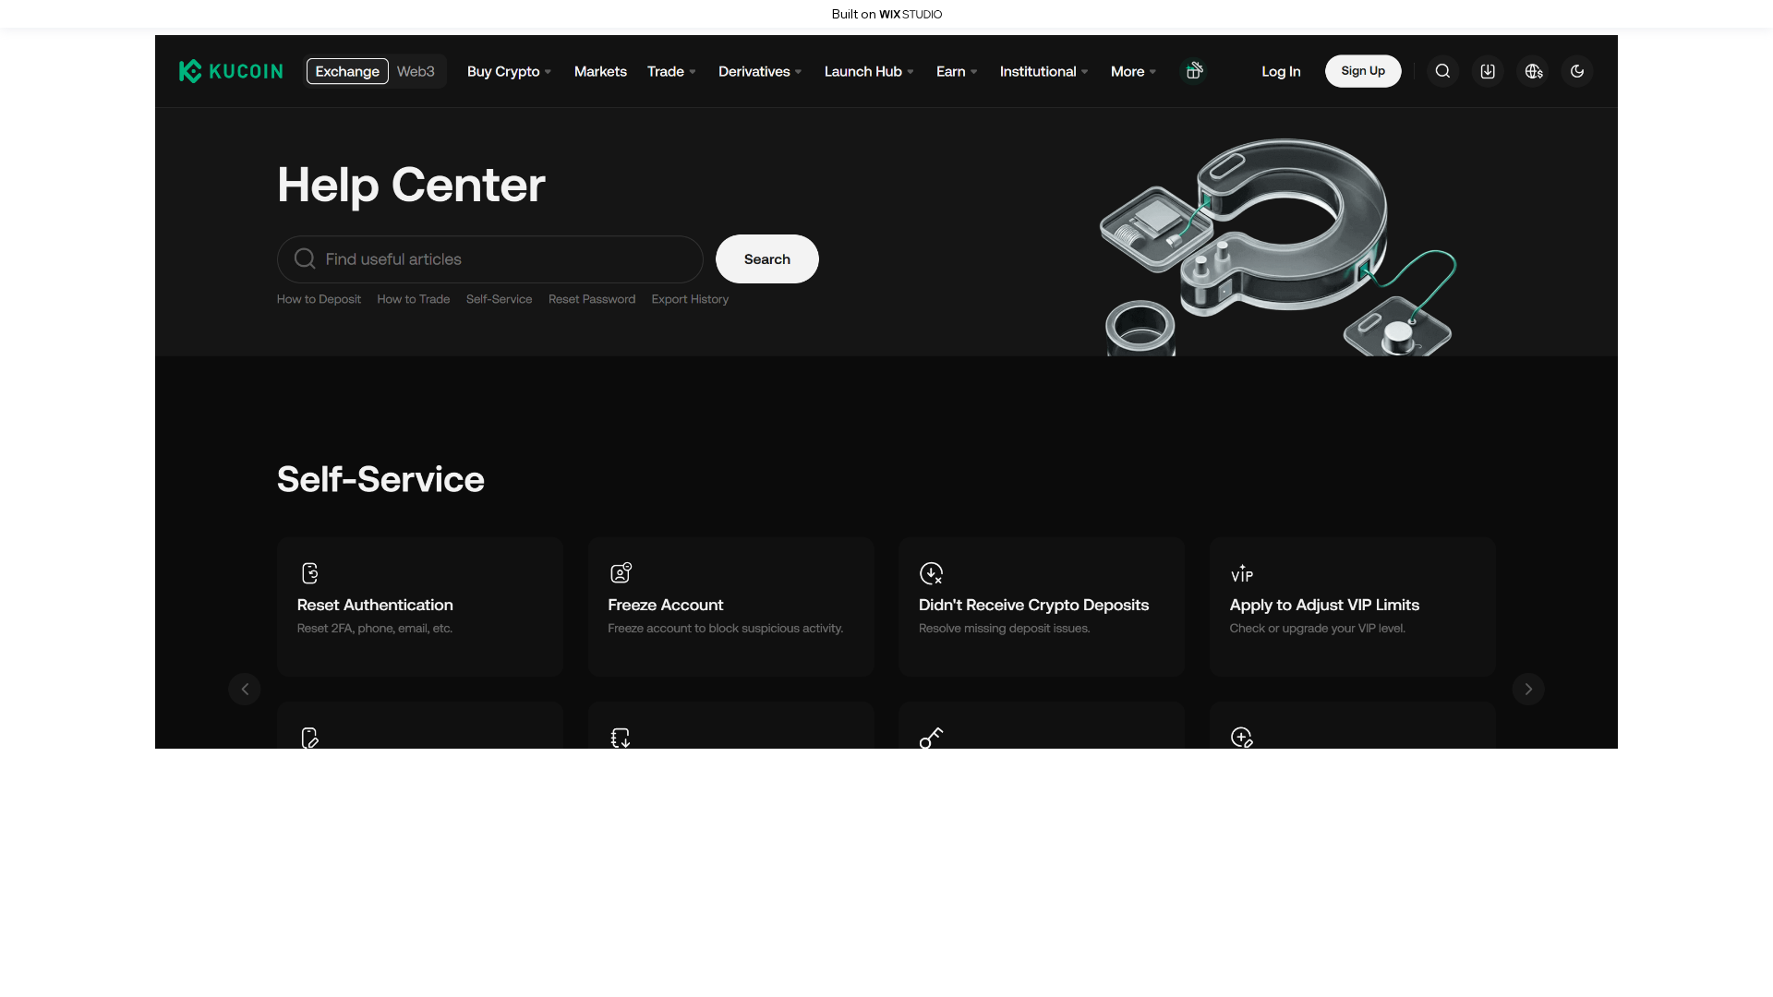Open the Reset Authentication card title
This screenshot has width=1773, height=997.
pyautogui.click(x=375, y=605)
